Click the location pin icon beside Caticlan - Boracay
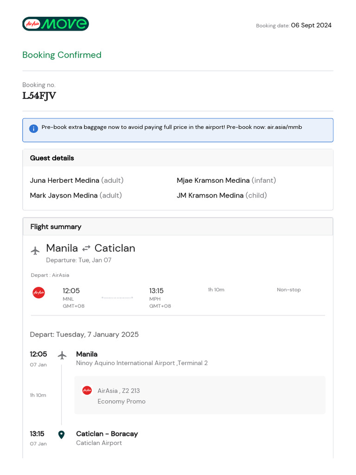The height and width of the screenshot is (475, 356). (61, 435)
